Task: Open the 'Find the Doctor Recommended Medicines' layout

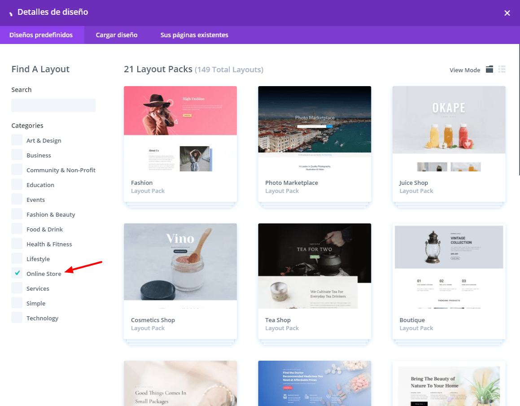Action: [x=315, y=384]
